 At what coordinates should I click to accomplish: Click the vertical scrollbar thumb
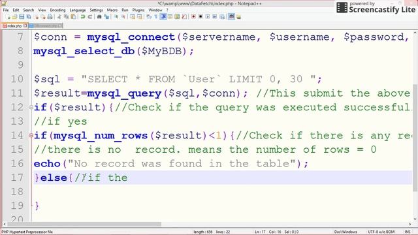click(x=415, y=138)
